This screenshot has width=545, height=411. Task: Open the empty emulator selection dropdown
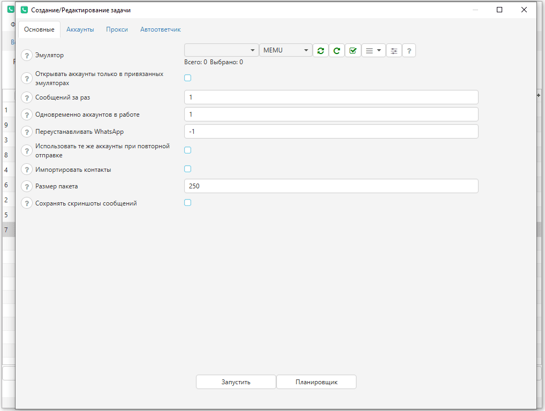point(222,50)
